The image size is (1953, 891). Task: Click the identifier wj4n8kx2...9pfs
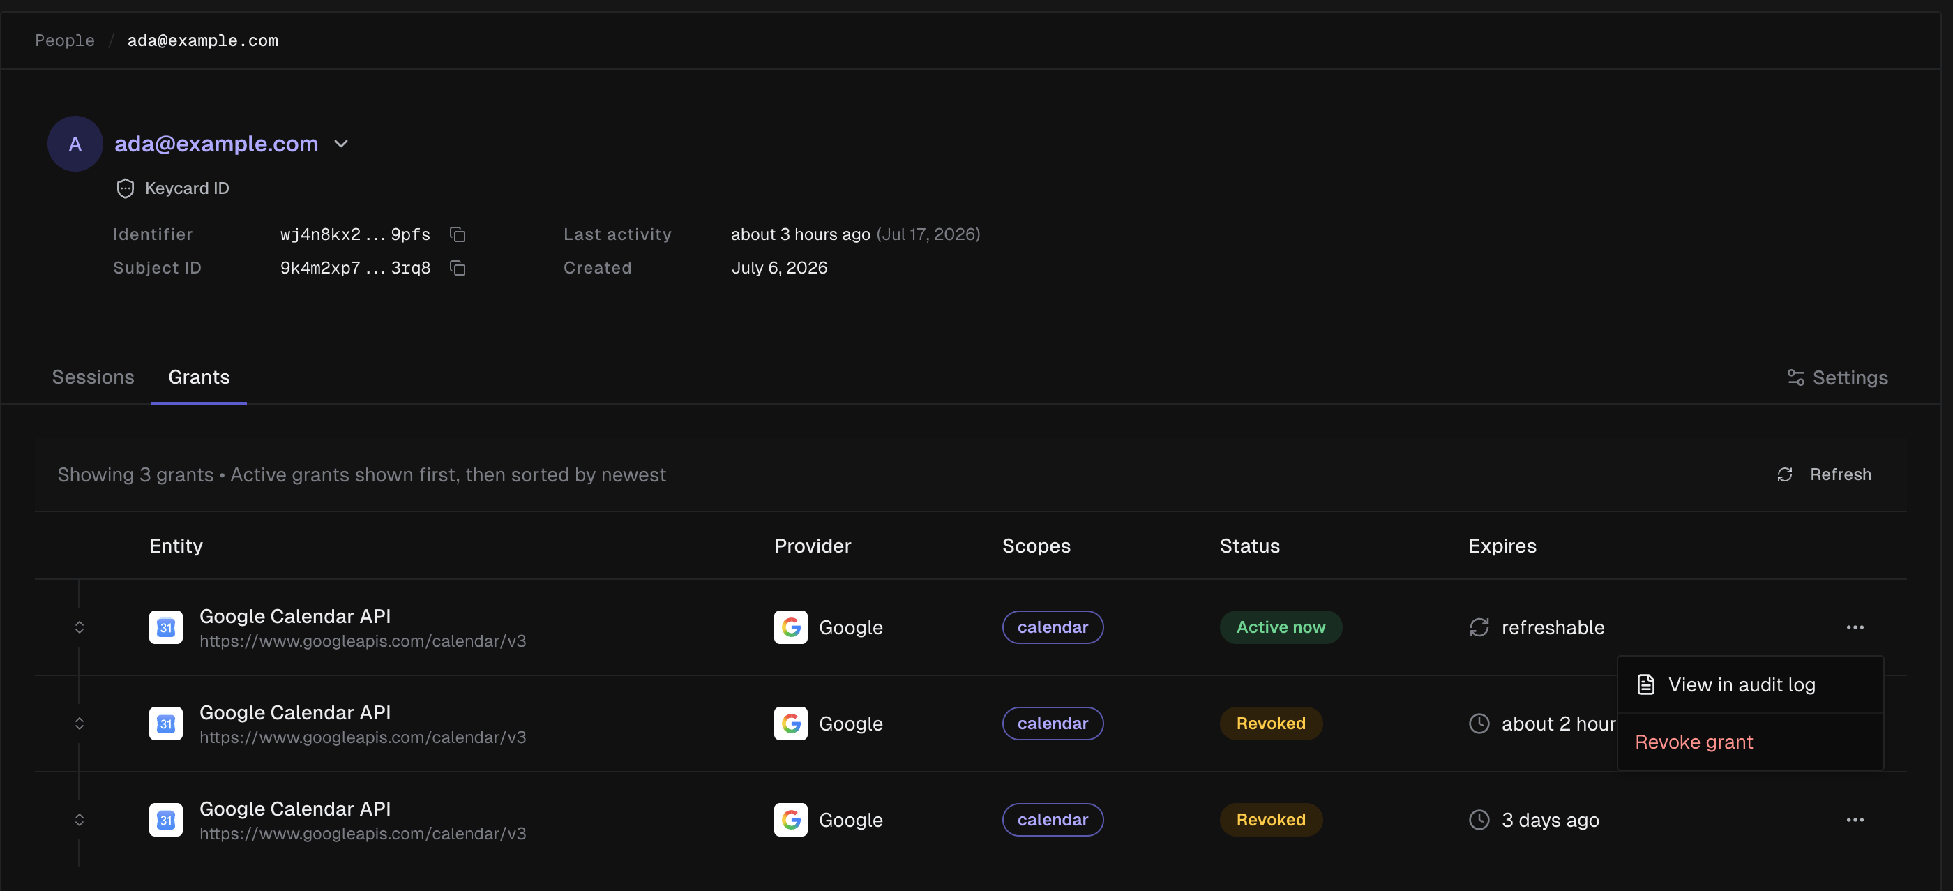point(355,234)
